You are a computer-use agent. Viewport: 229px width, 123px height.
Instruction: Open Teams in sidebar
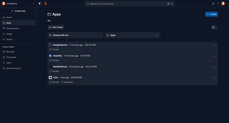[x=18, y=39]
